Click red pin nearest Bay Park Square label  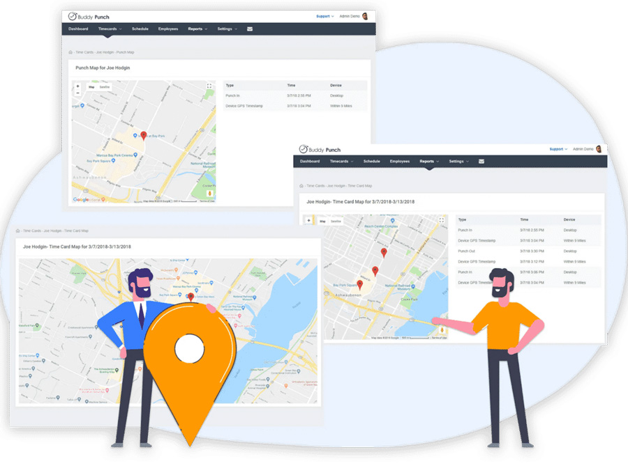click(359, 284)
